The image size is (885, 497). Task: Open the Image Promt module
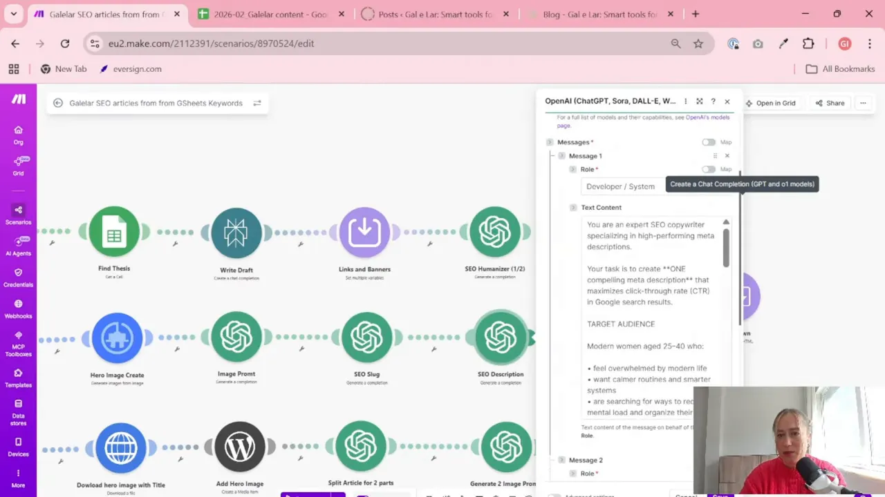tap(236, 337)
